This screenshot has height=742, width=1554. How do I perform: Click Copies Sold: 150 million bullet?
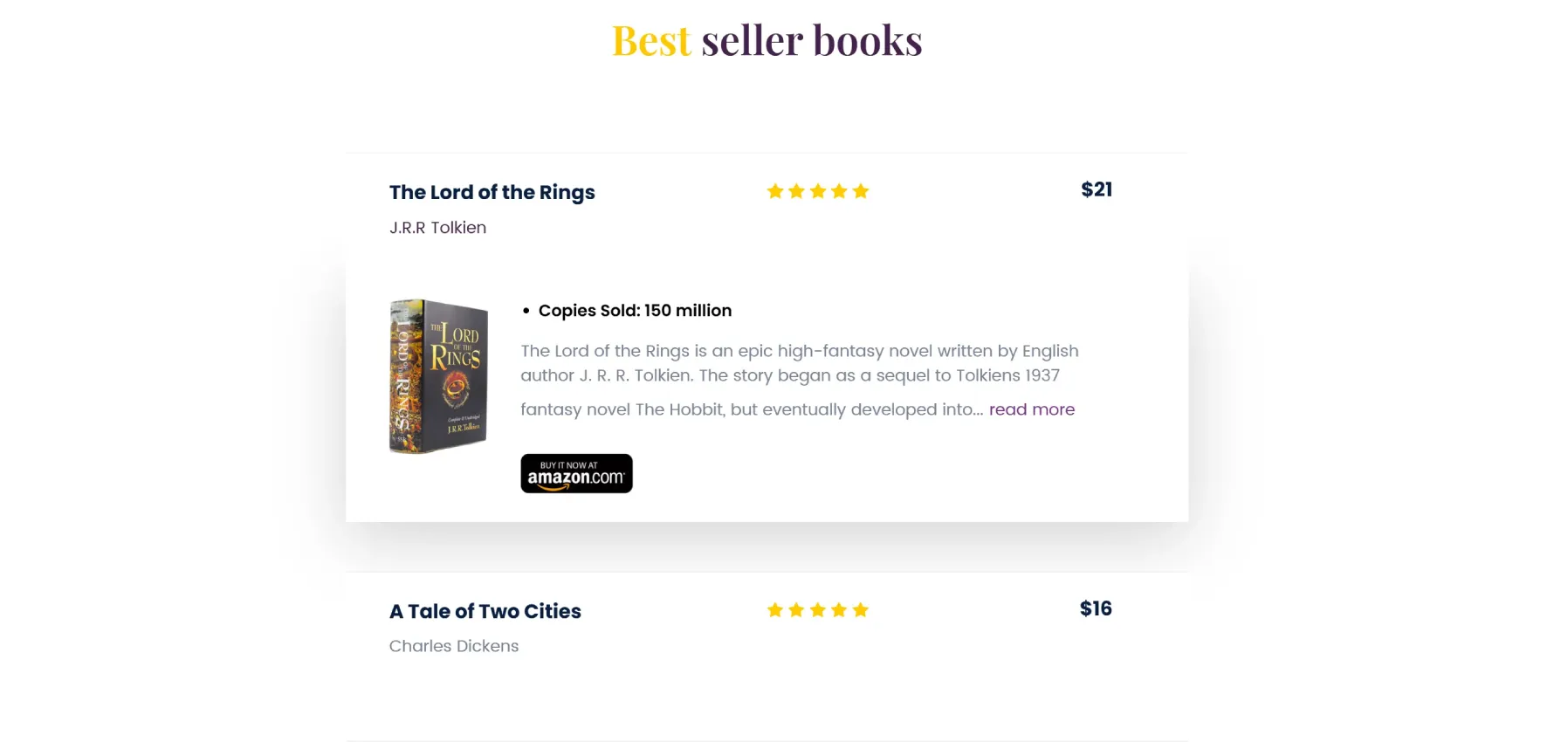click(635, 311)
